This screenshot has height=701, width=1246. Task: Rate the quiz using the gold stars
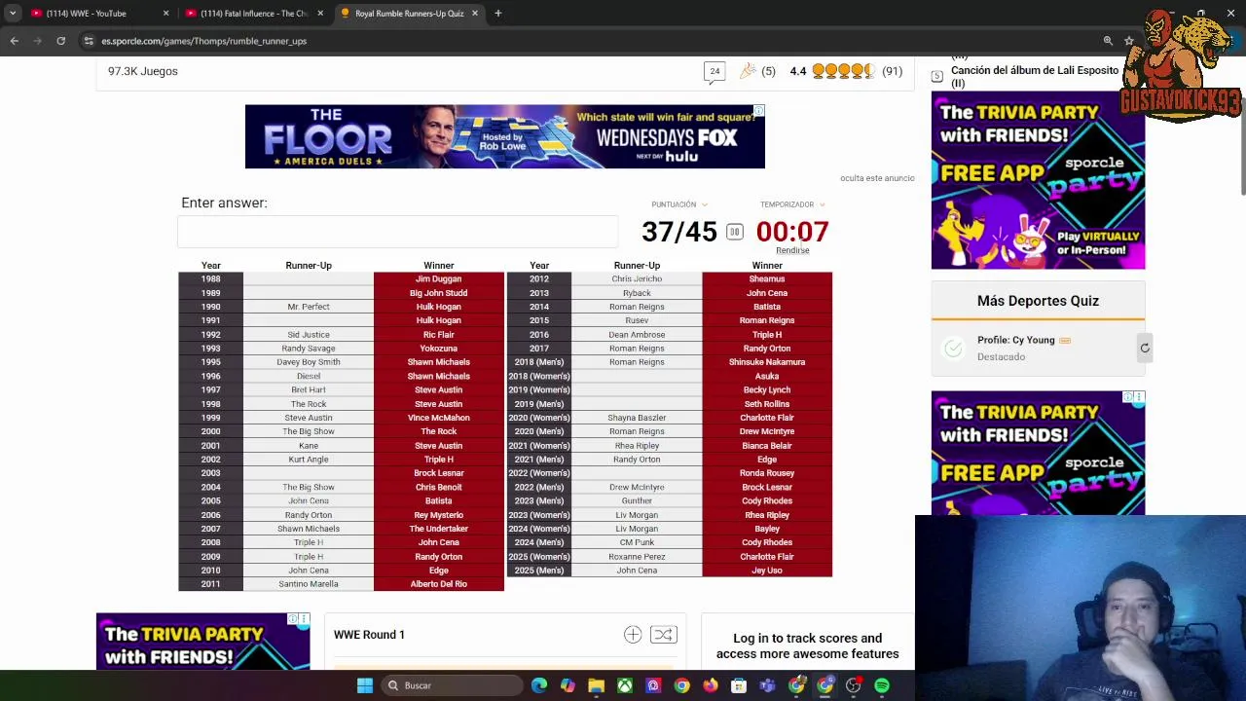click(x=843, y=71)
